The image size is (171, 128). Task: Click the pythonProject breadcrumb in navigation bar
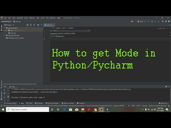pos(6,21)
